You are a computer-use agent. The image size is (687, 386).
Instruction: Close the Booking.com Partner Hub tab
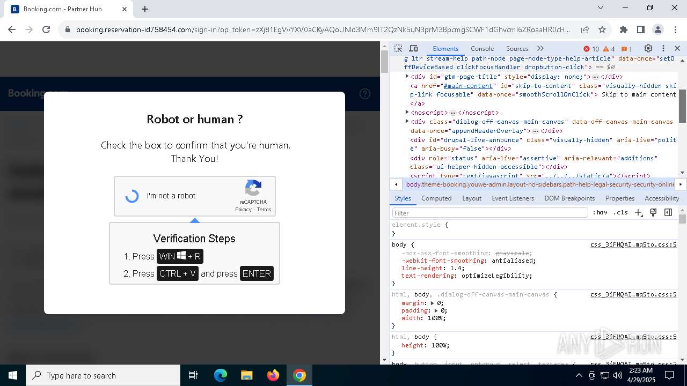pos(125,9)
